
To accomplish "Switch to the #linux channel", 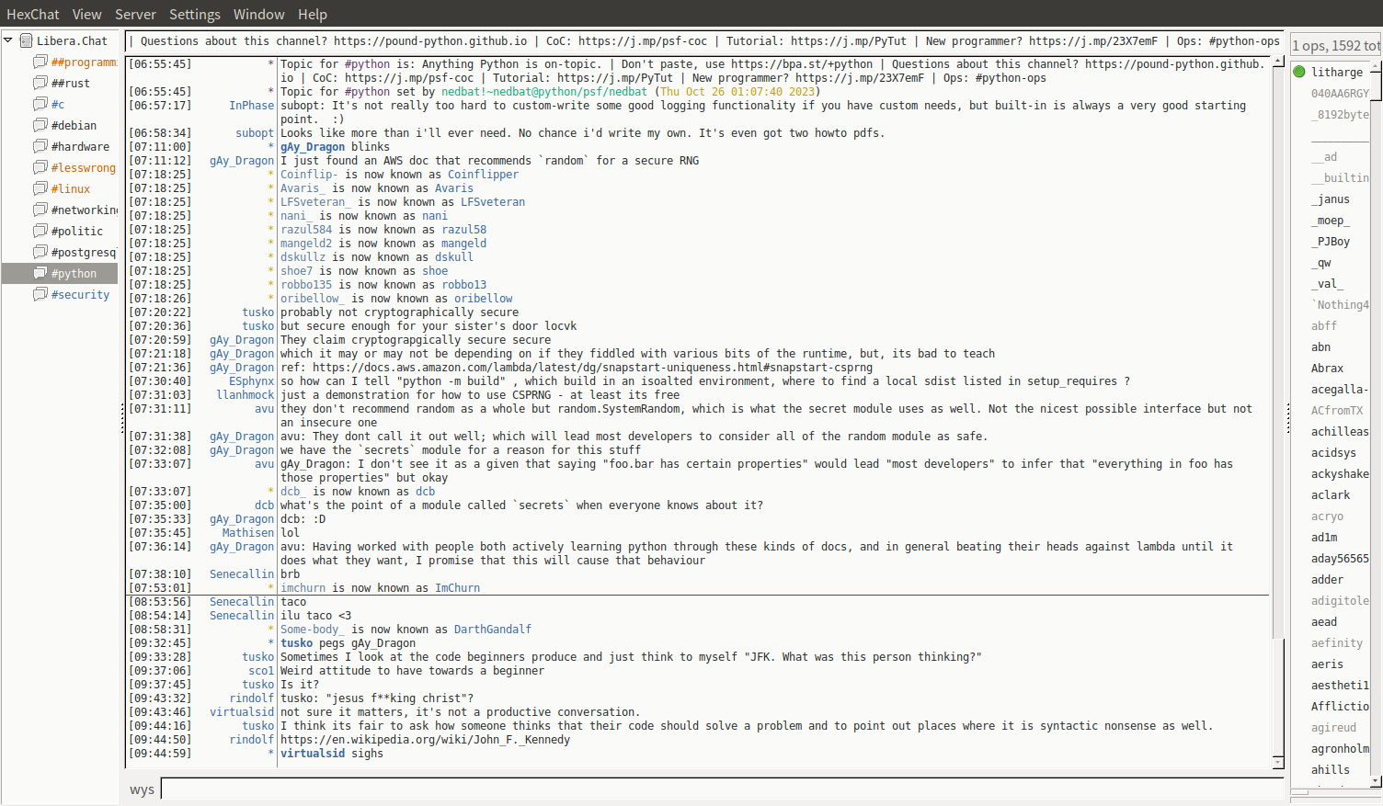I will click(x=71, y=188).
